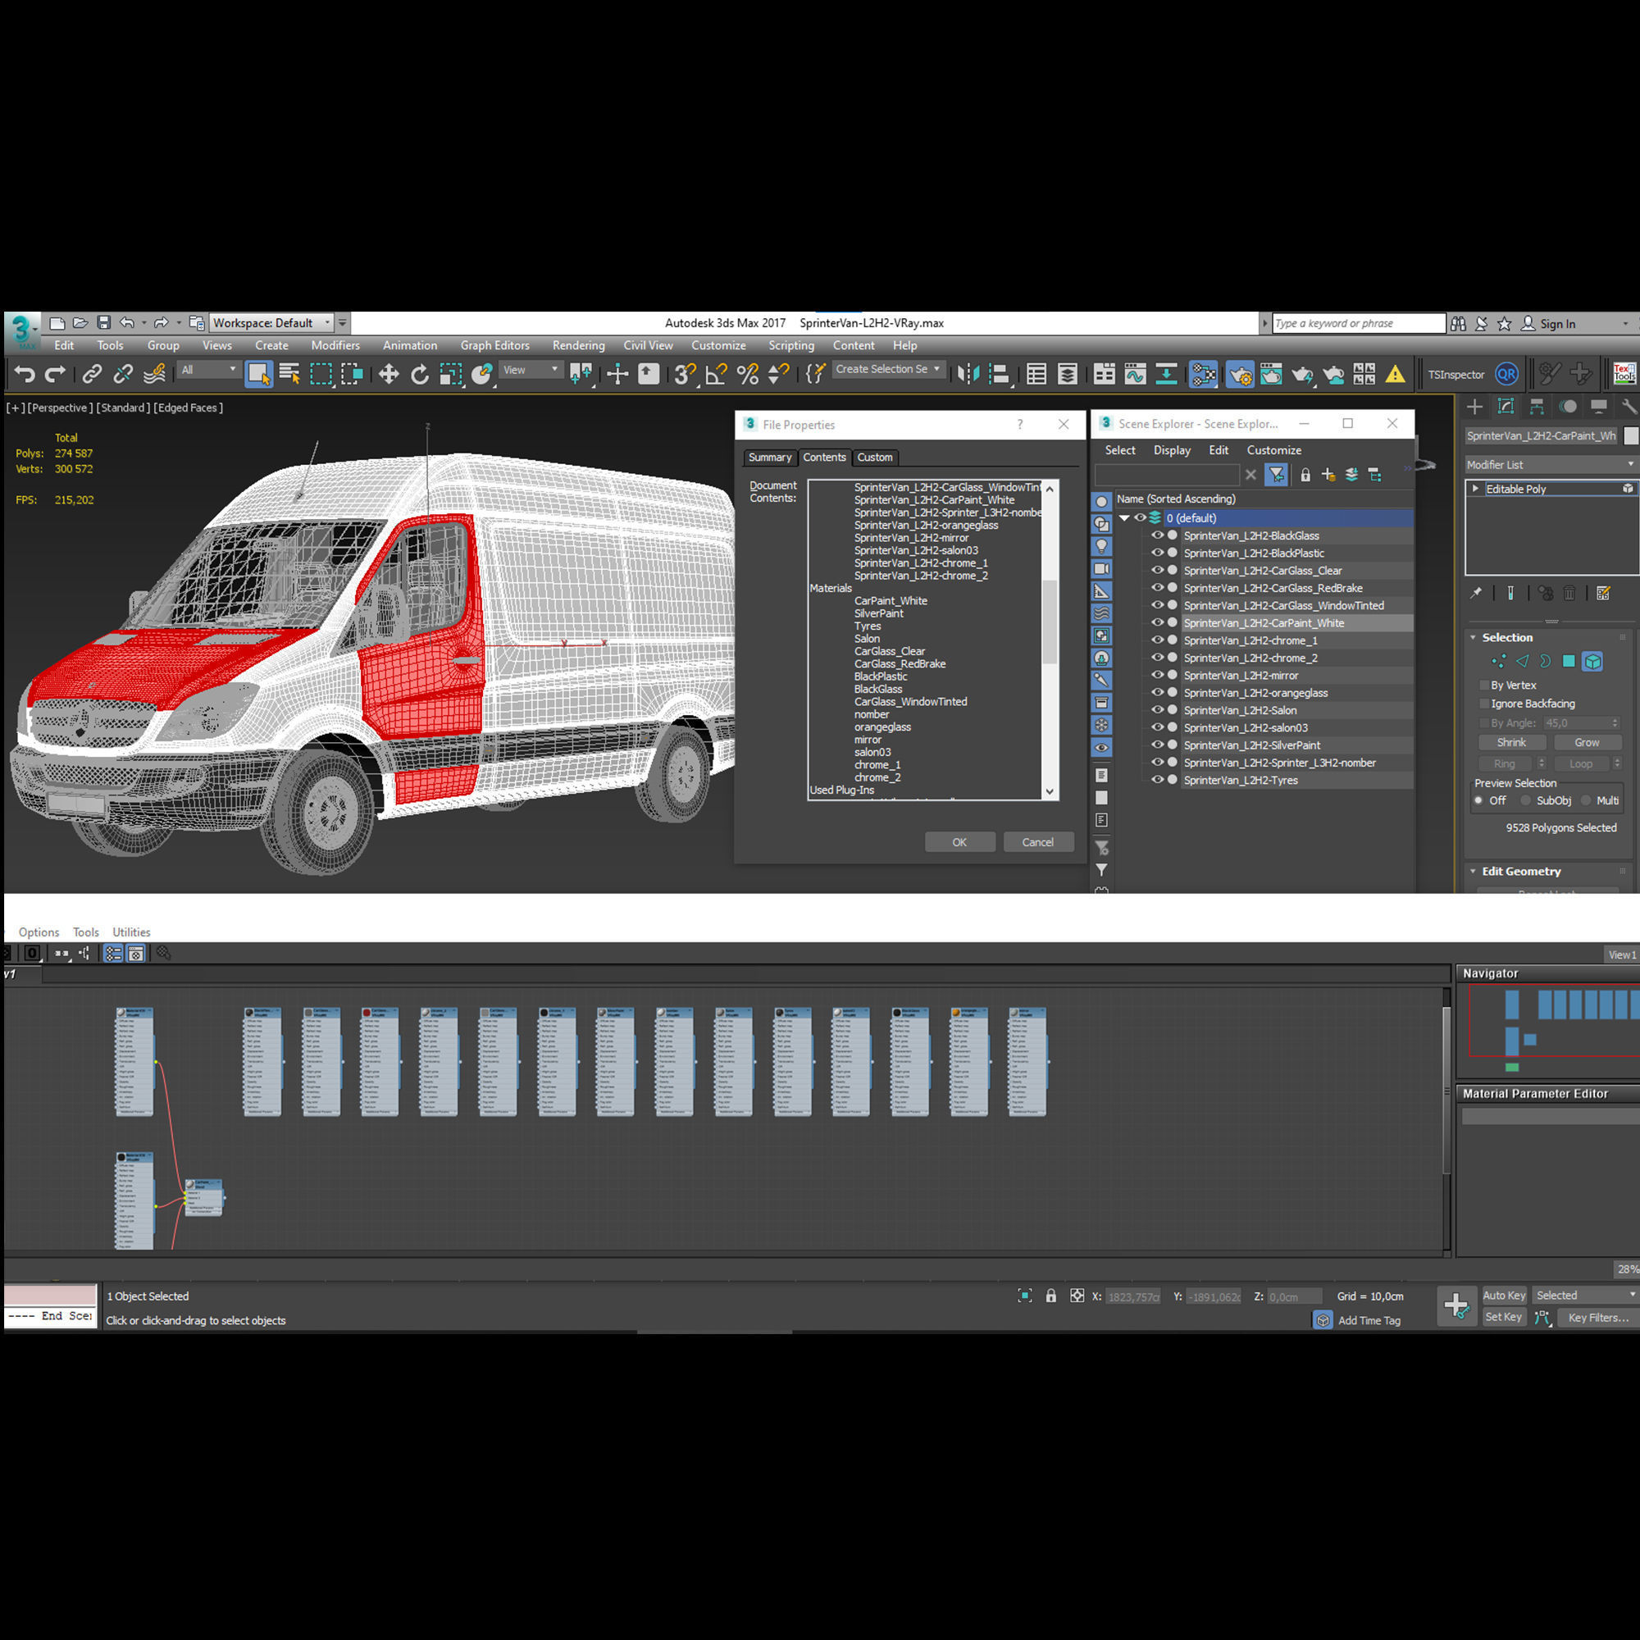Select Polygon sub-object level square icon
Viewport: 1640px width, 1640px height.
coord(1569,661)
